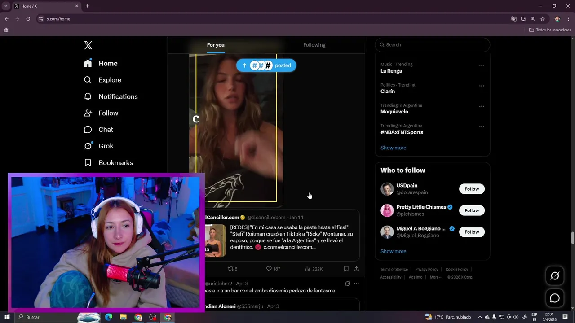575x323 pixels.
Task: Open more options for Clarín trend
Action: click(482, 86)
